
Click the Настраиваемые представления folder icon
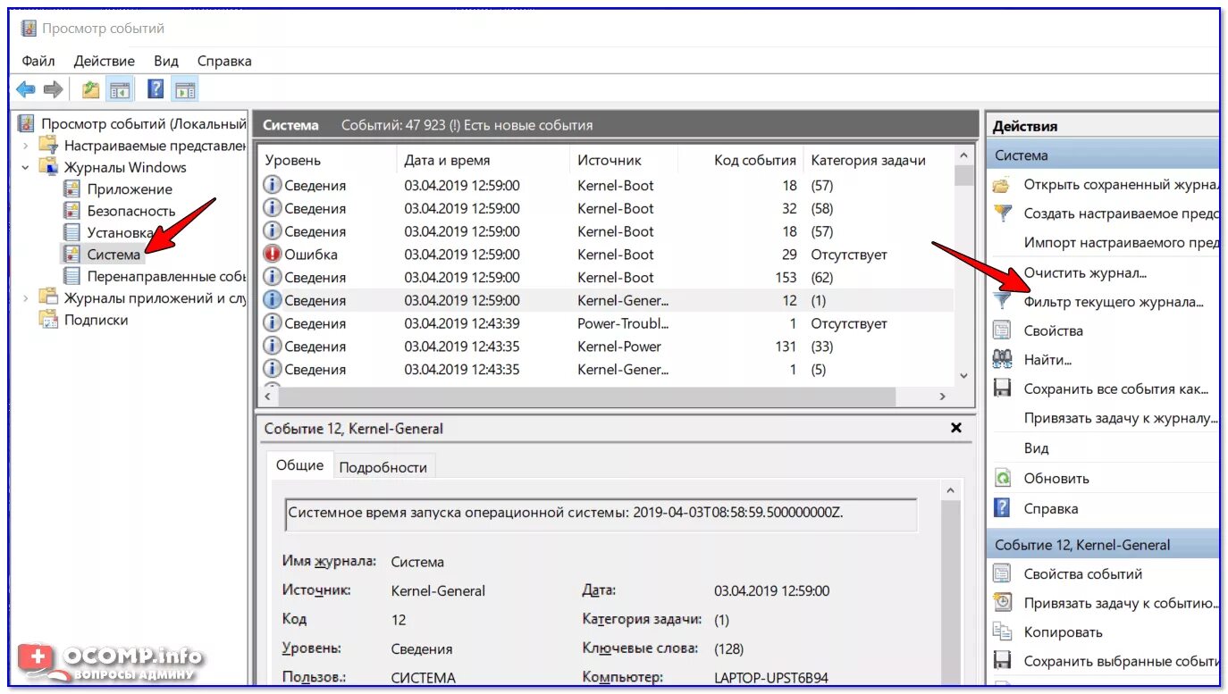(x=48, y=146)
